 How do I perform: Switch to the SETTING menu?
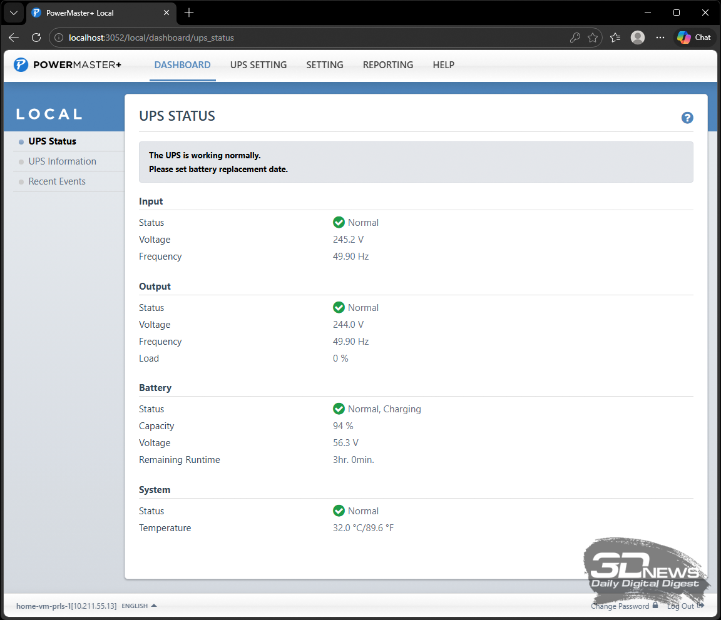coord(325,65)
